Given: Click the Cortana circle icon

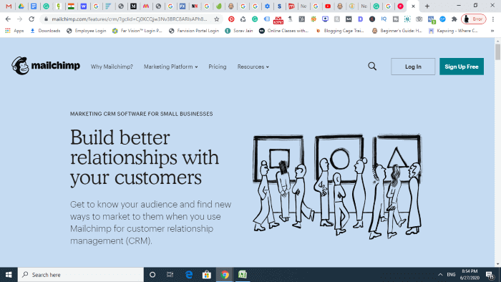Looking at the screenshot, I should click(152, 275).
